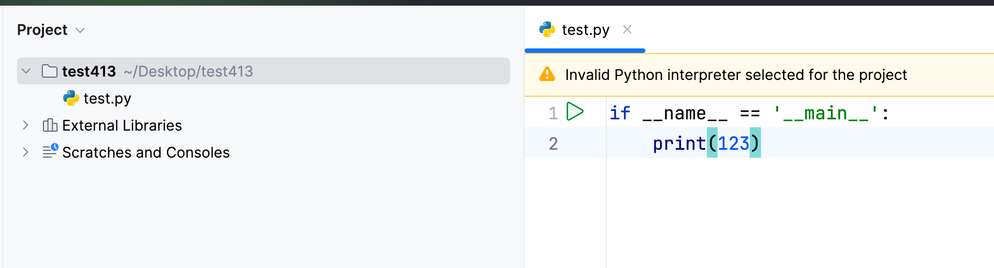Select the test413 project root label
The width and height of the screenshot is (994, 268).
tap(89, 72)
